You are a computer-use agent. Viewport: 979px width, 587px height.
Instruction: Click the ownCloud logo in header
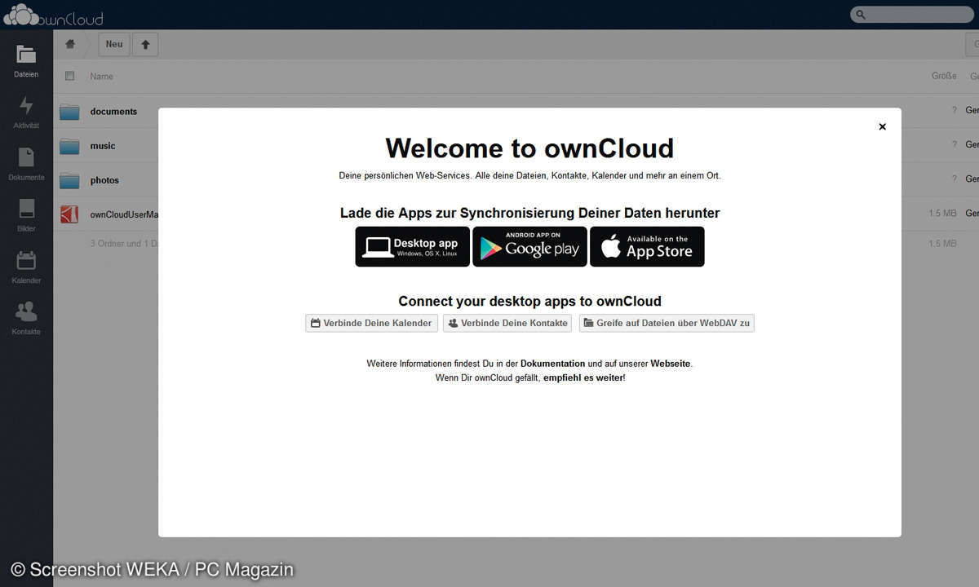(53, 15)
